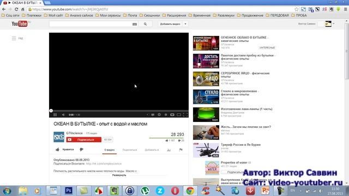Report the video with the flag icon
Image resolution: width=349 pixels, height=196 pixels.
[x=180, y=150]
